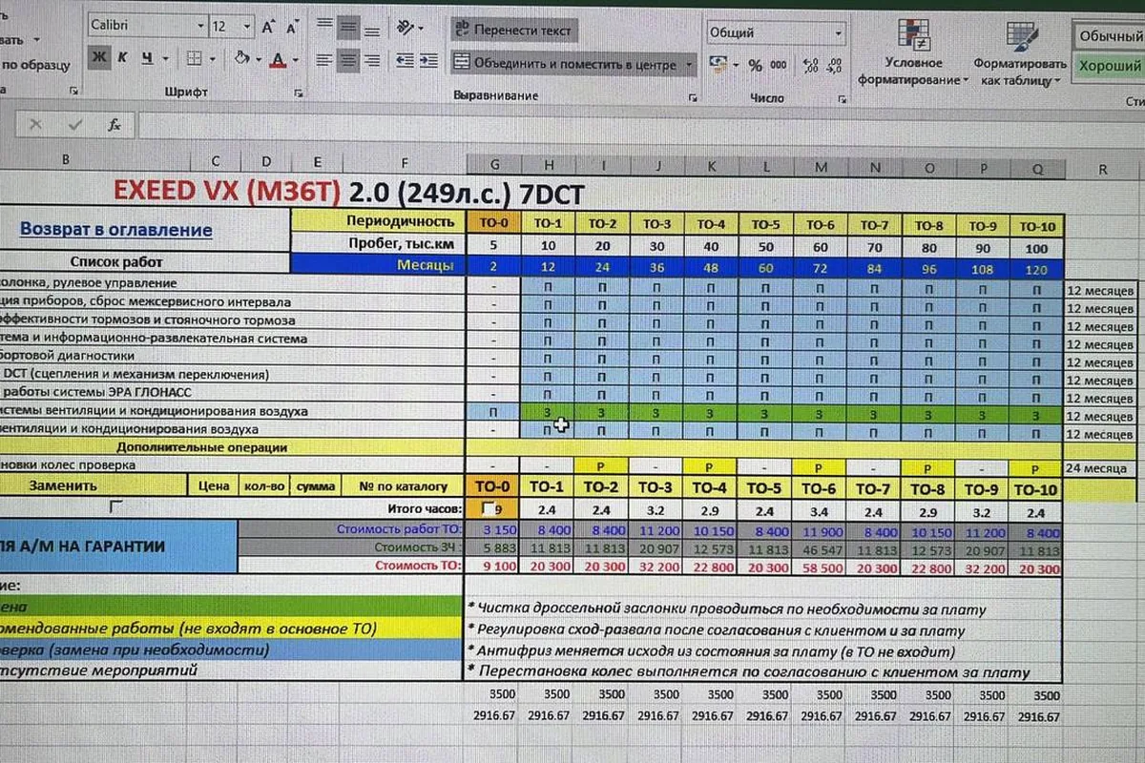Apply percent style to cells
The width and height of the screenshot is (1145, 763).
point(755,65)
